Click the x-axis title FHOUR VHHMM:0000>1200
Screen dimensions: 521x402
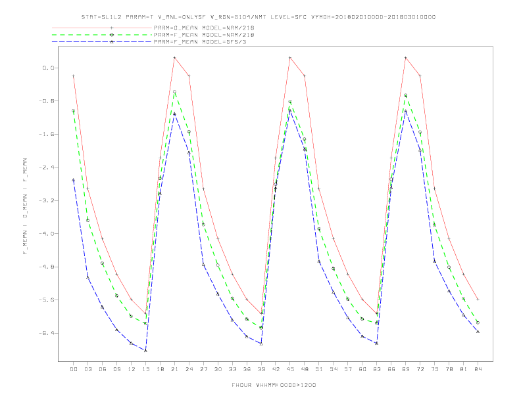click(x=274, y=385)
